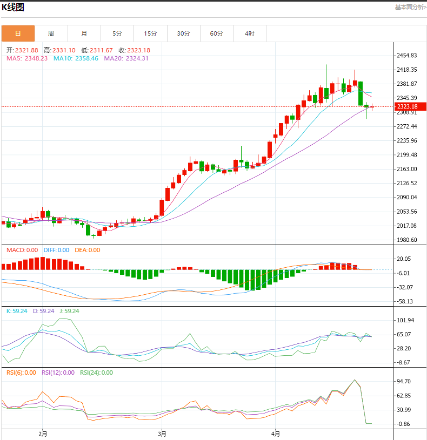Select the 4时 timeframe tab
The width and height of the screenshot is (427, 440).
pyautogui.click(x=249, y=33)
